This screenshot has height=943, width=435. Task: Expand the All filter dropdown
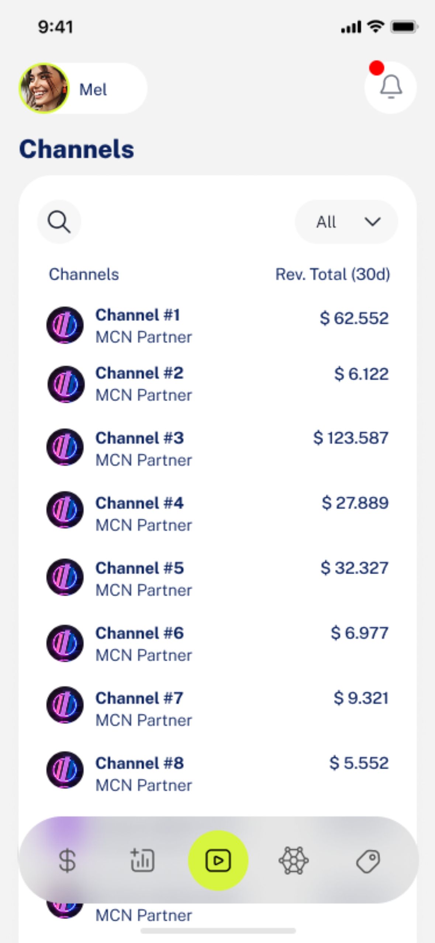tap(346, 222)
